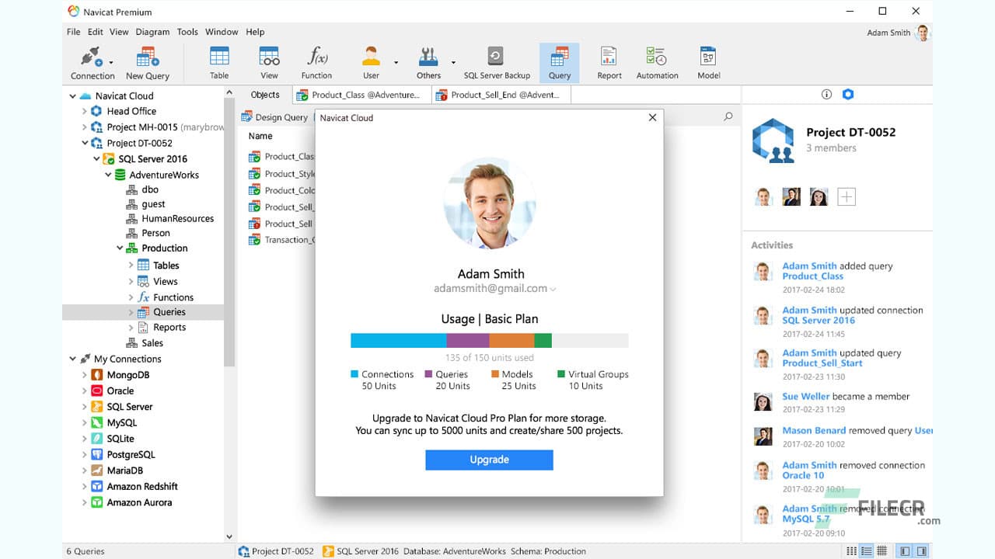This screenshot has width=995, height=559.
Task: Expand the Head Office project node
Action: click(86, 111)
